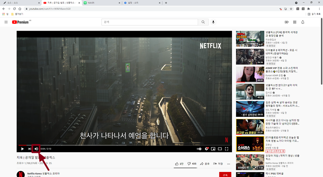The height and width of the screenshot is (177, 323).
Task: Open the 읽기 목록 reading list
Action: click(314, 14)
